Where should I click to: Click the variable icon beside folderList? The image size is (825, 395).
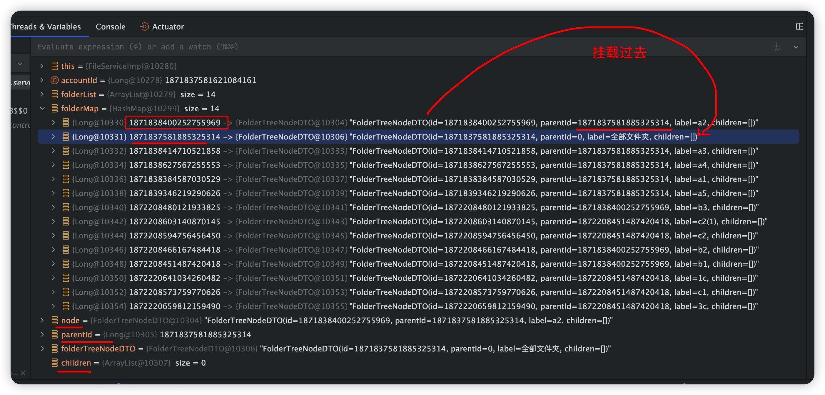(x=54, y=94)
